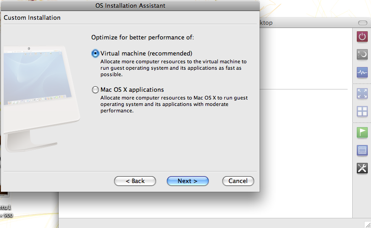
Task: Click the window resize grip corner
Action: pyautogui.click(x=367, y=224)
